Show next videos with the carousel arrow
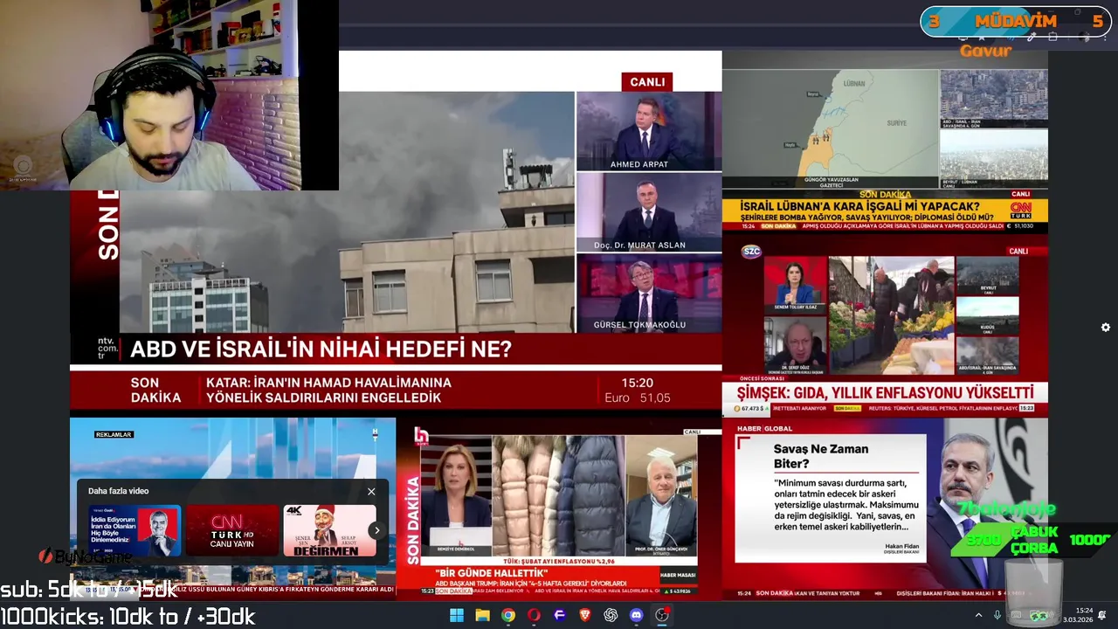 [376, 530]
